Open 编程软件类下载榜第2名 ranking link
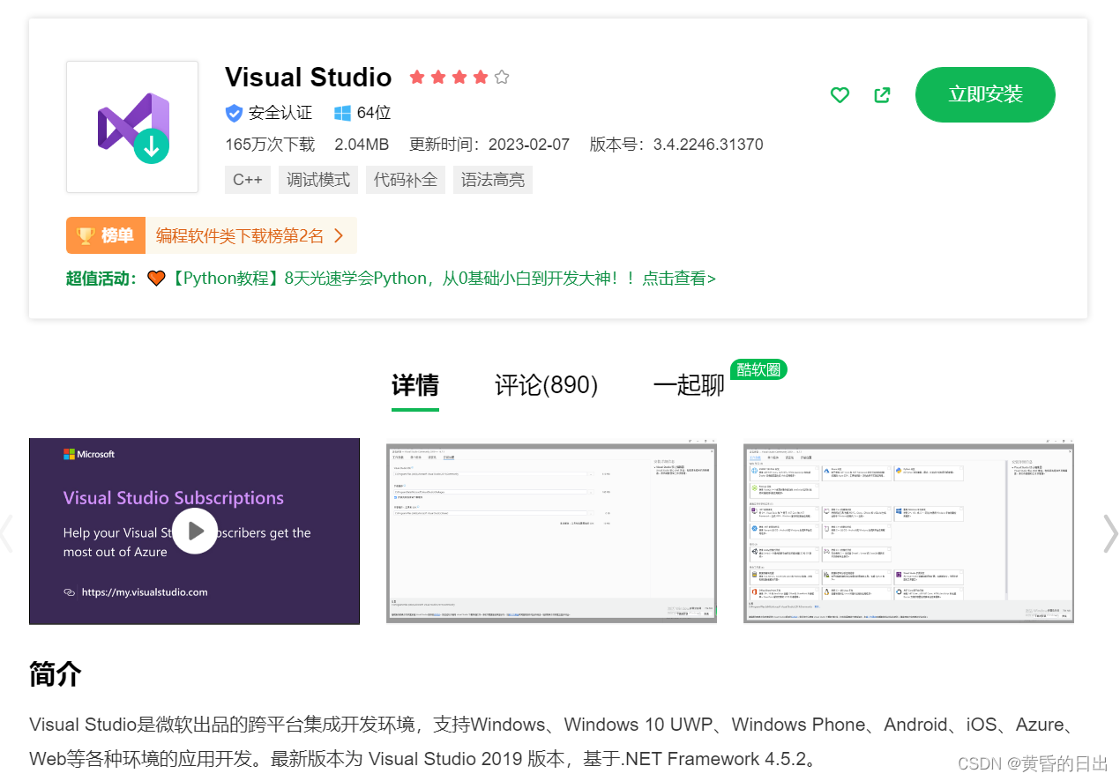Screen dimensions: 1120x781 250,235
